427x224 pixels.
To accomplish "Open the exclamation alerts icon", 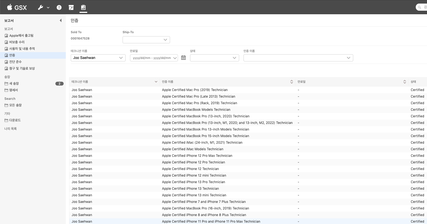I will 59,7.
